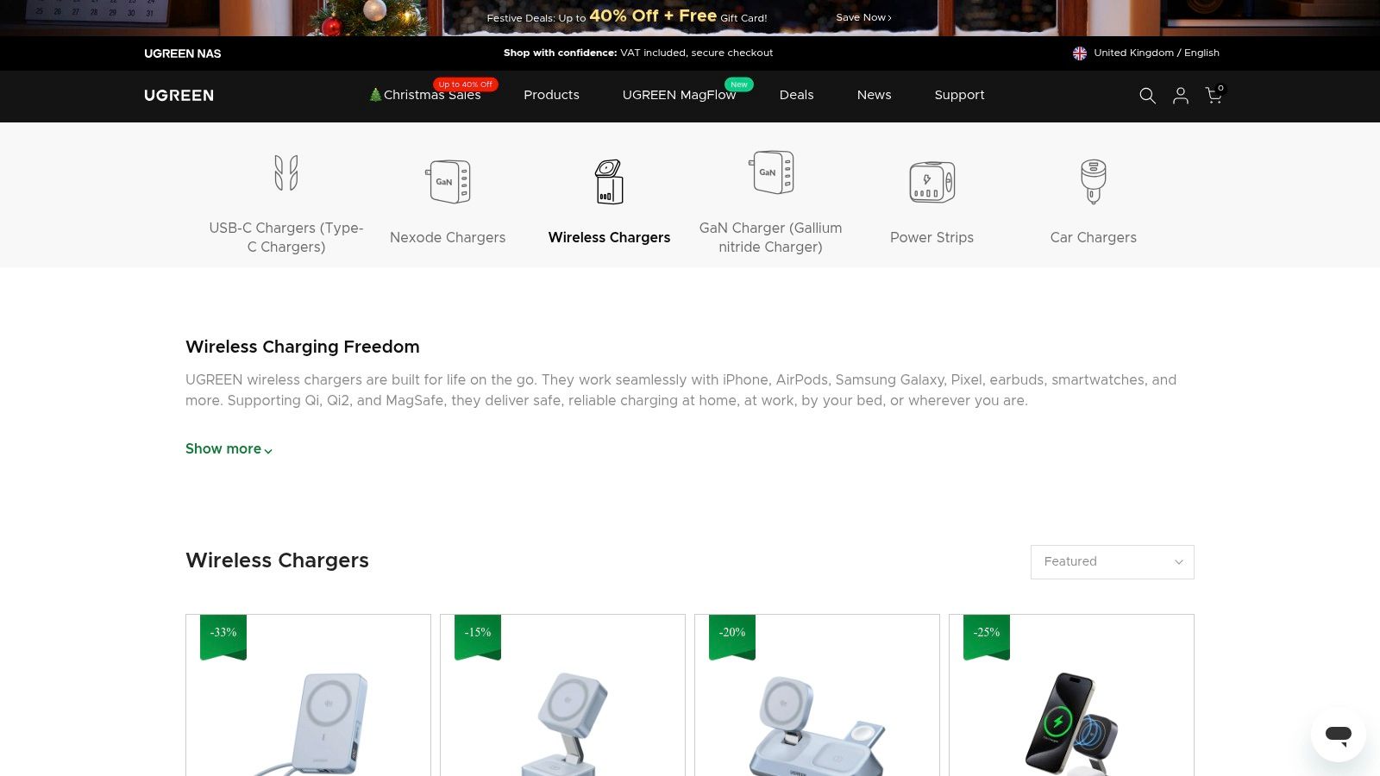Open the Support menu item
Image resolution: width=1380 pixels, height=776 pixels.
pos(959,95)
